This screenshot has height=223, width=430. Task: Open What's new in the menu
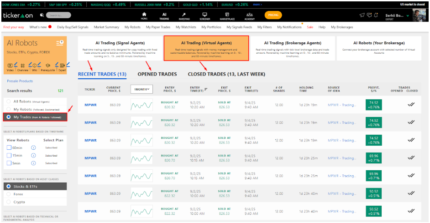coord(38,27)
